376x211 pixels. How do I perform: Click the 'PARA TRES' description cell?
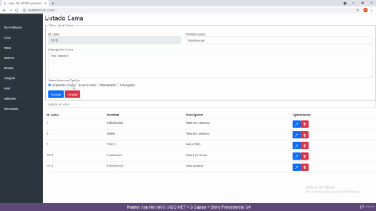(x=193, y=144)
